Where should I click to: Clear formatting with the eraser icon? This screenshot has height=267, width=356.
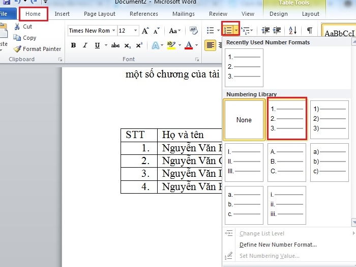194,31
